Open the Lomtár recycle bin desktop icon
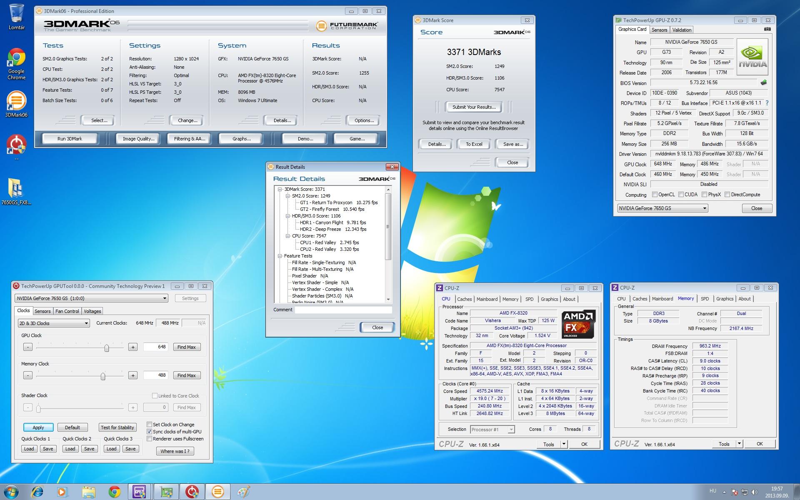Screen dimensions: 800x500 (x=16, y=17)
